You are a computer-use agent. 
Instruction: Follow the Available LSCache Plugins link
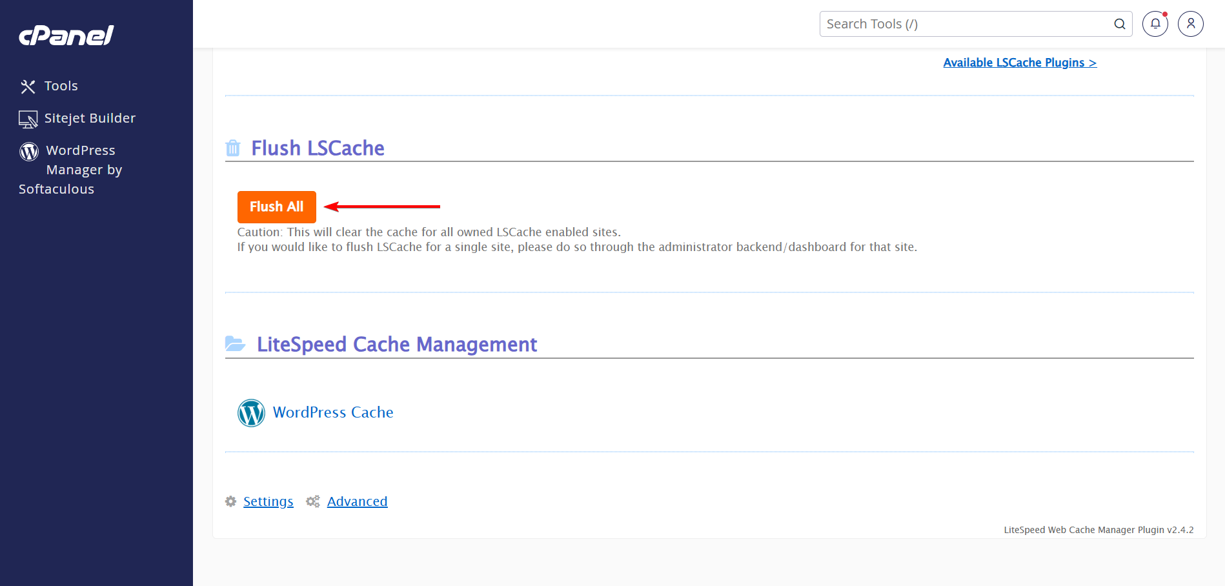pos(1020,63)
